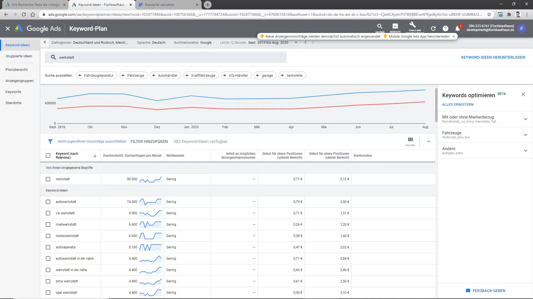Open the notifications bell icon
The height and width of the screenshot is (299, 533).
coord(458,28)
